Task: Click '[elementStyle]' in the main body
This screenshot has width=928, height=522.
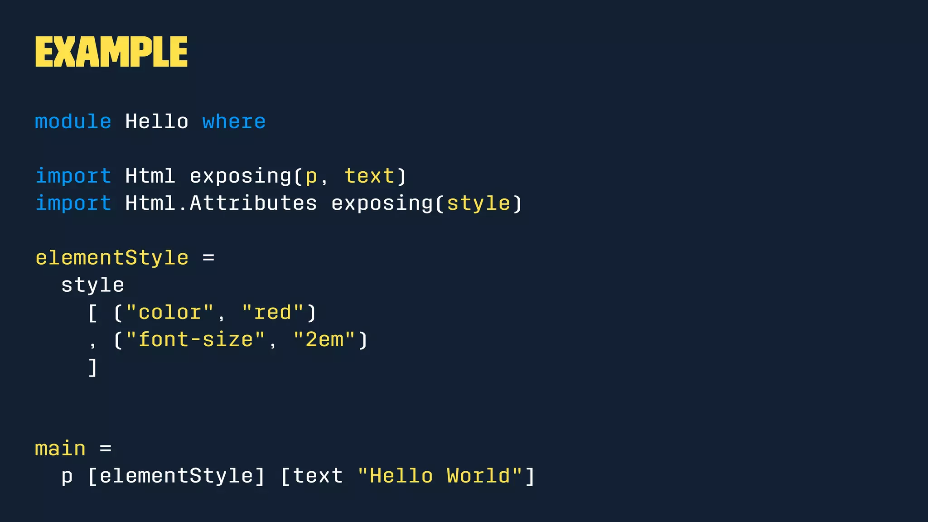Action: [176, 476]
